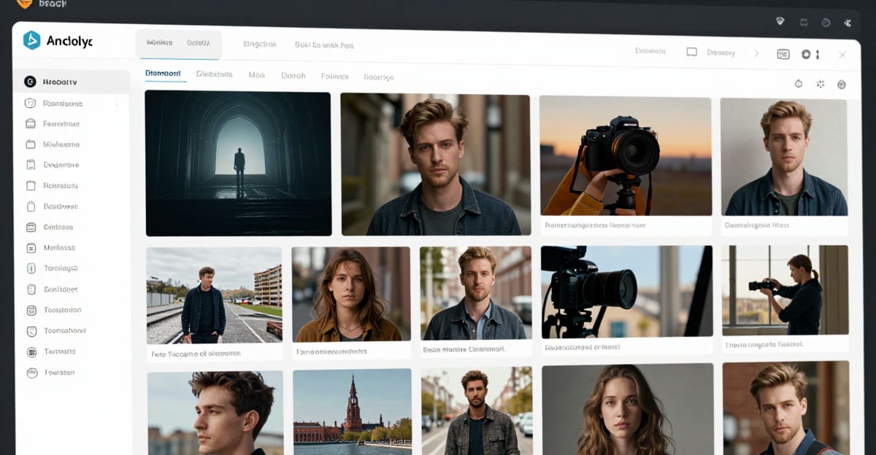This screenshot has width=876, height=455.
Task: Open the Toonaolonre sidebar icon
Action: pos(31,331)
